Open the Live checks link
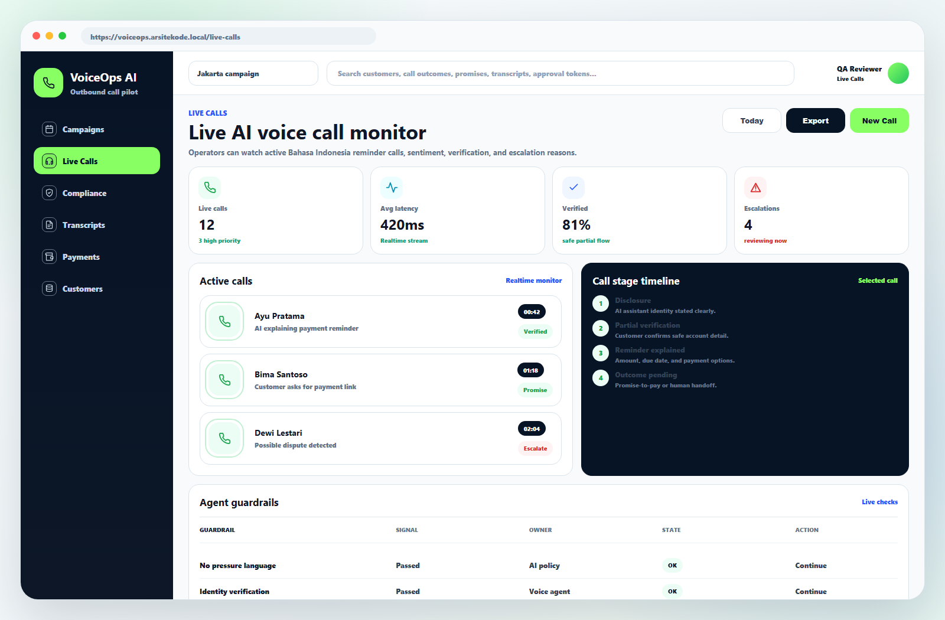 [x=879, y=502]
